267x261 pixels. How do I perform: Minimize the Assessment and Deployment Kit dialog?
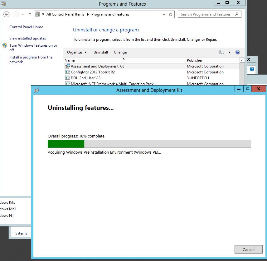239,89
